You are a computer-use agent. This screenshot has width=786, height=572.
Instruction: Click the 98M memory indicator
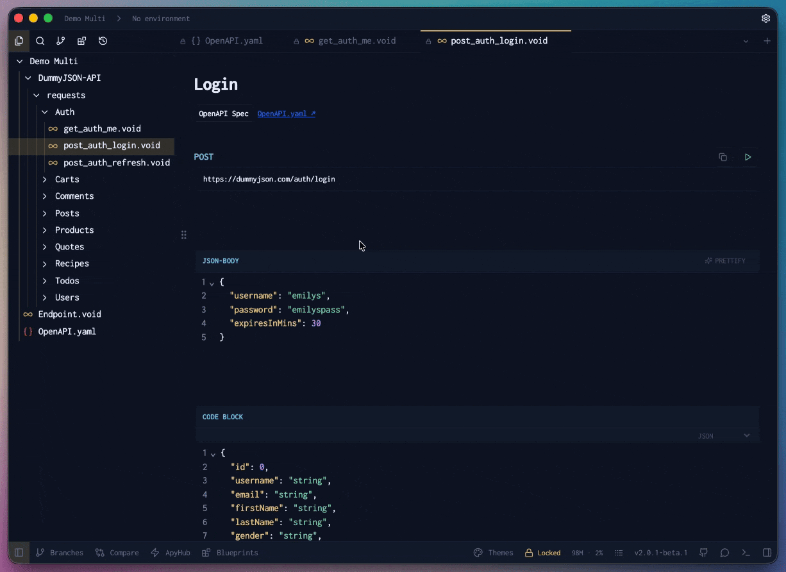click(x=577, y=553)
